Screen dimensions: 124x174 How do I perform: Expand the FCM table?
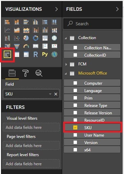66,64
